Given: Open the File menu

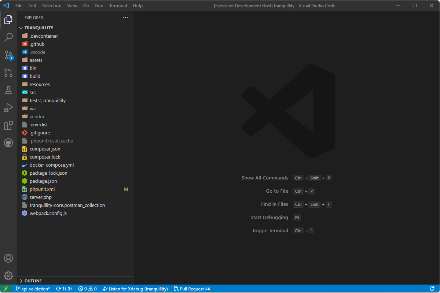Looking at the screenshot, I should click(19, 5).
